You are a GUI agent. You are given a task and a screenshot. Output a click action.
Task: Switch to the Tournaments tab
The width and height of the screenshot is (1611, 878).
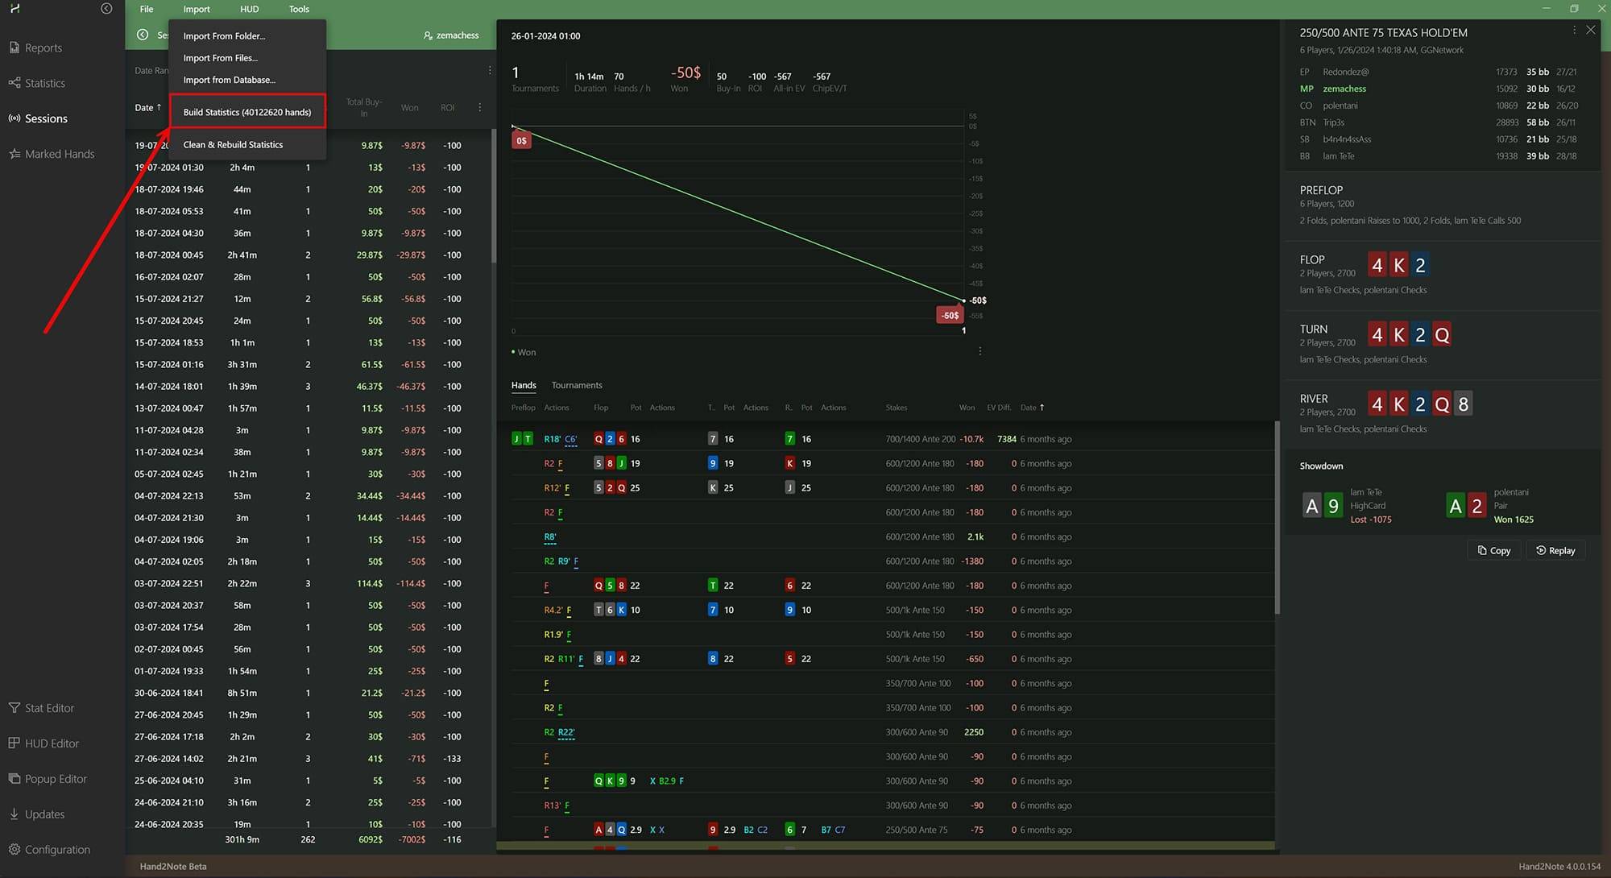pyautogui.click(x=577, y=385)
